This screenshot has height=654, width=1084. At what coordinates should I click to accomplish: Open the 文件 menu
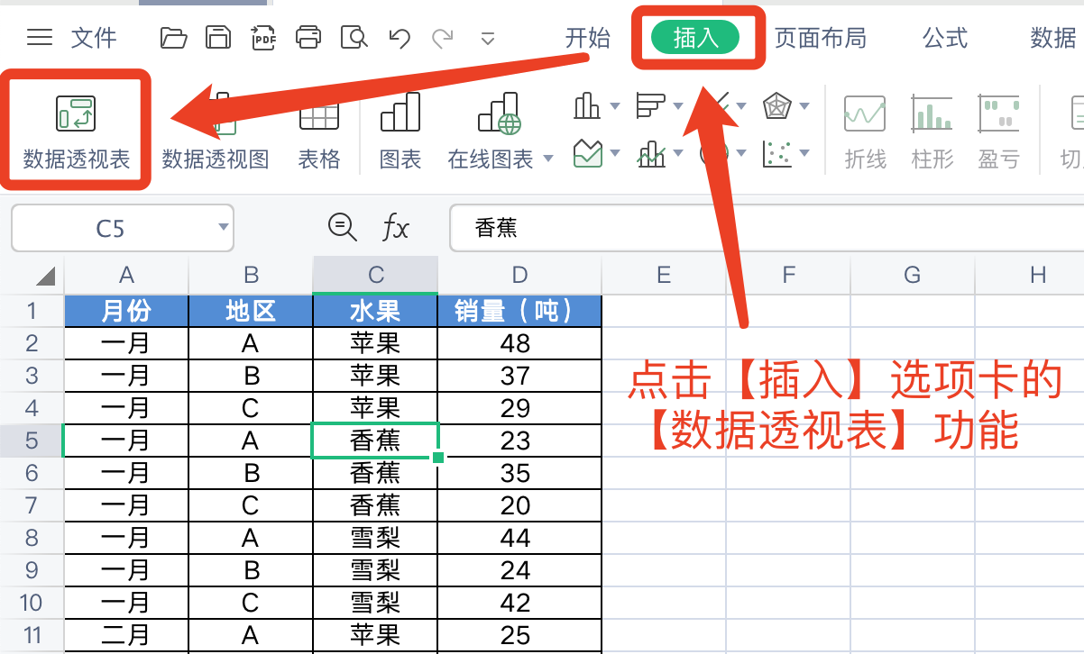pos(94,37)
